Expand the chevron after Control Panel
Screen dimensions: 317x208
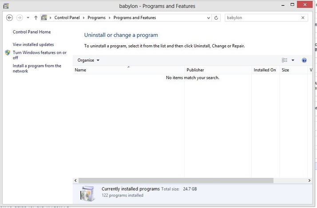83,18
